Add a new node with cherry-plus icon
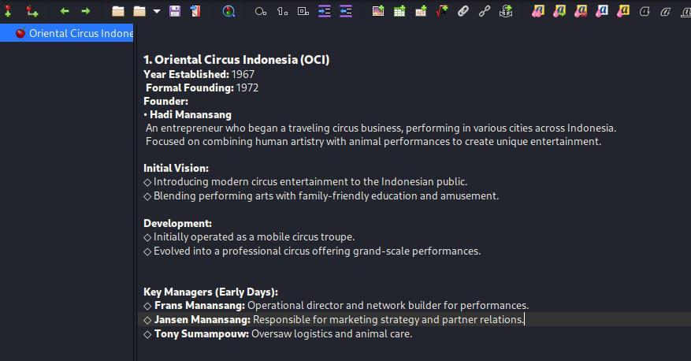The image size is (691, 361). pyautogui.click(x=8, y=11)
